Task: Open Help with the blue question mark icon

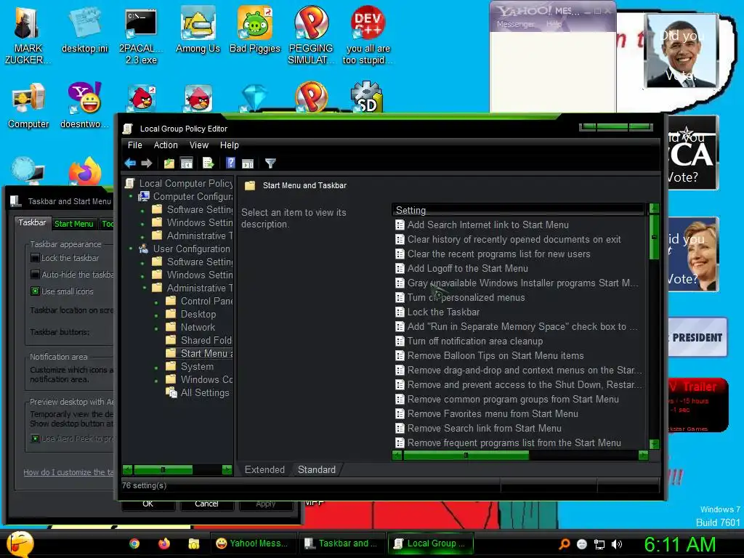Action: pos(230,163)
